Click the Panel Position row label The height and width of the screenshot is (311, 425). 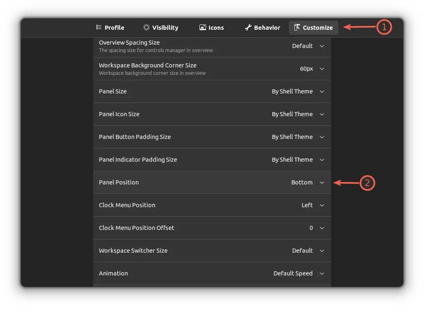click(119, 182)
